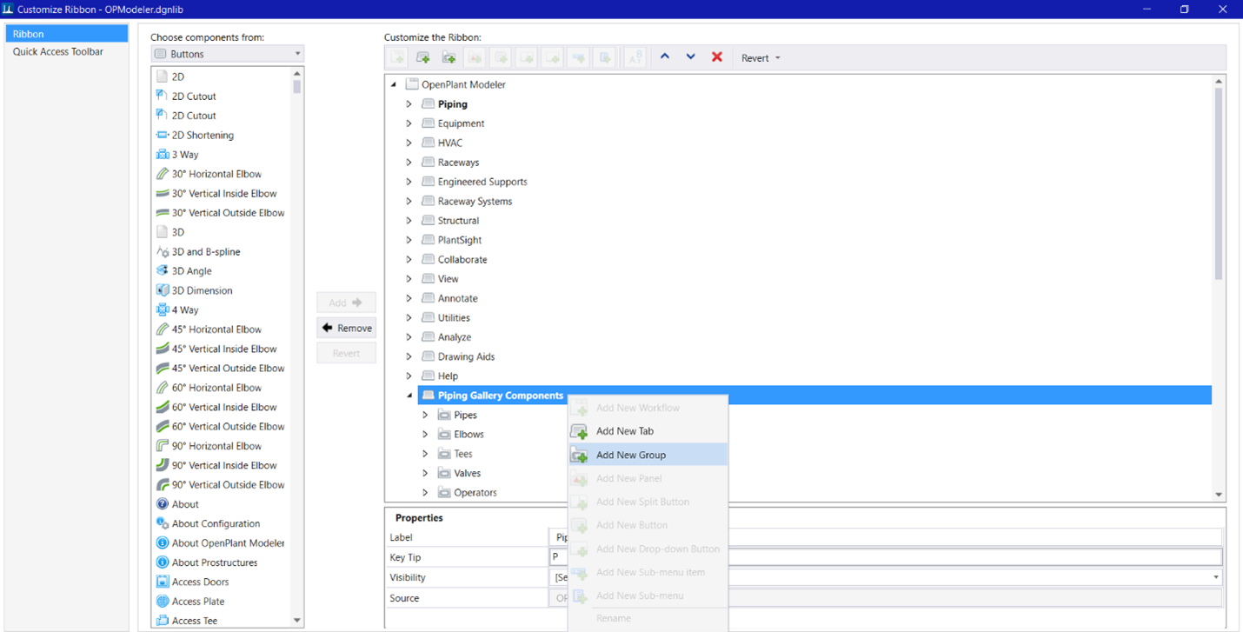Select the 60° Vertical Inside Elbow icon
The width and height of the screenshot is (1243, 632).
(x=163, y=407)
